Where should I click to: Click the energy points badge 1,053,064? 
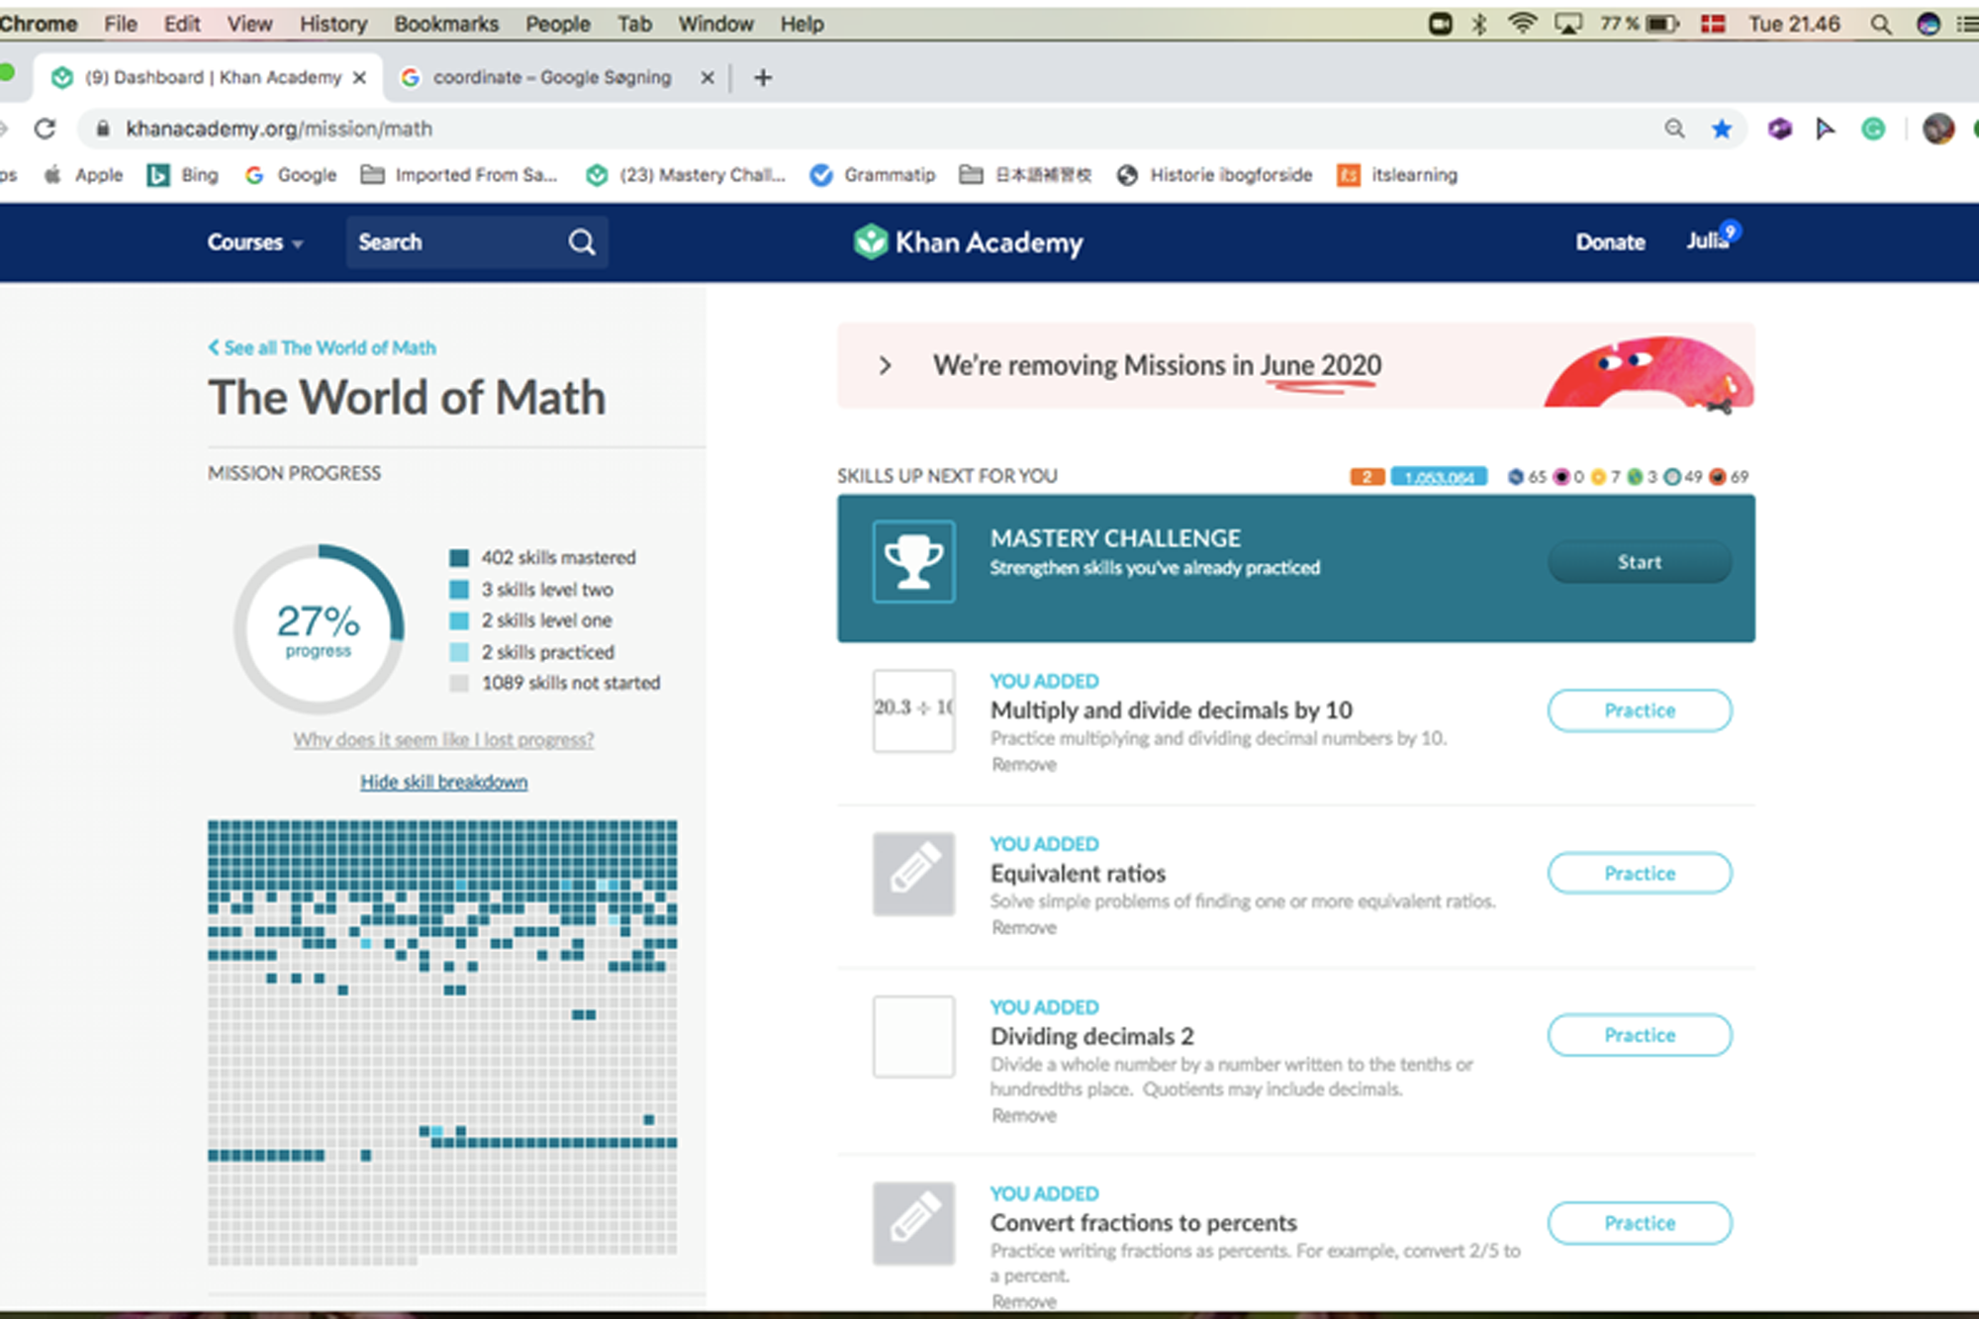[1439, 477]
